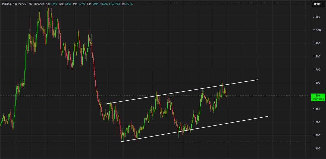
Task: Click the Vol 36,4K volume readout
Action: point(127,4)
